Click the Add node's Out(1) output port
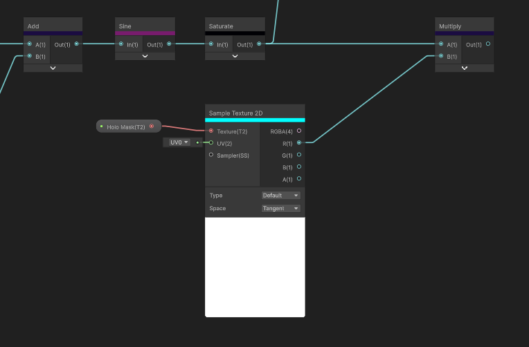The image size is (529, 347). point(76,44)
